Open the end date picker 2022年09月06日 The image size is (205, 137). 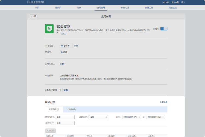155,117
